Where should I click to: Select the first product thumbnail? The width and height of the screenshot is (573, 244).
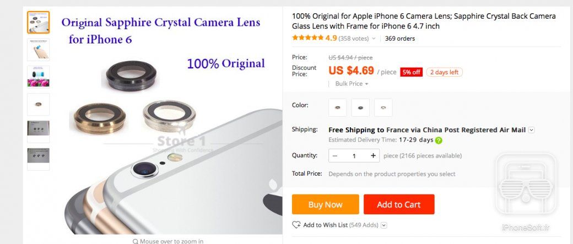pyautogui.click(x=38, y=22)
